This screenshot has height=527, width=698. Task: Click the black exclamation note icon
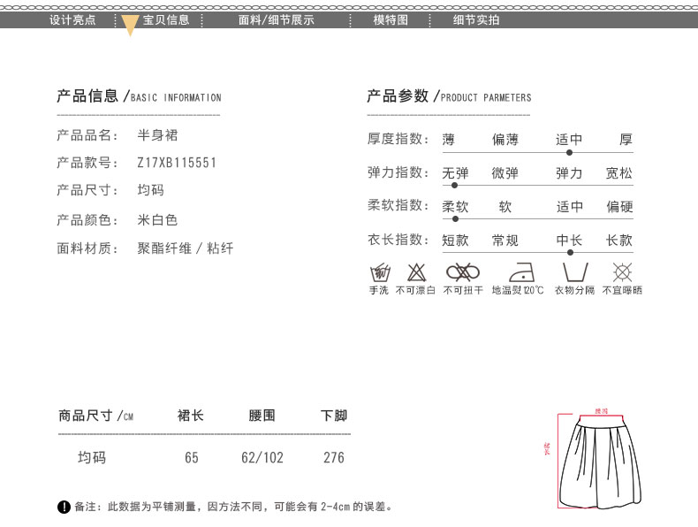[64, 507]
